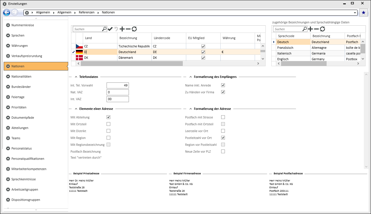Add a language entry with the plus icon

coord(310,29)
